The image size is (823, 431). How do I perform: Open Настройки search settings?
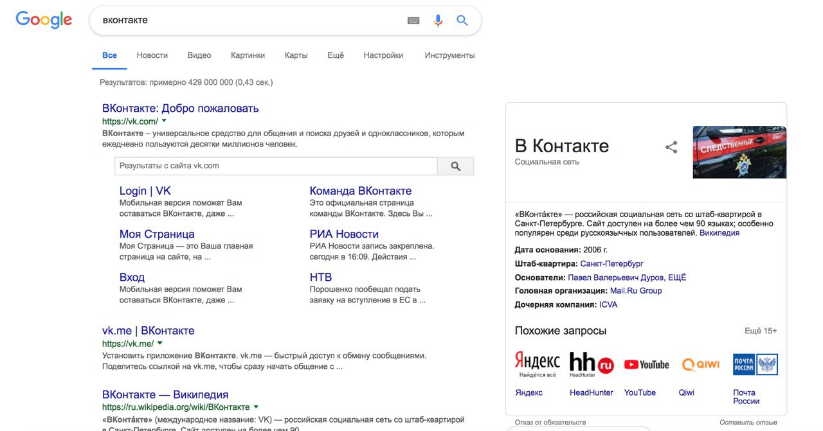point(383,55)
